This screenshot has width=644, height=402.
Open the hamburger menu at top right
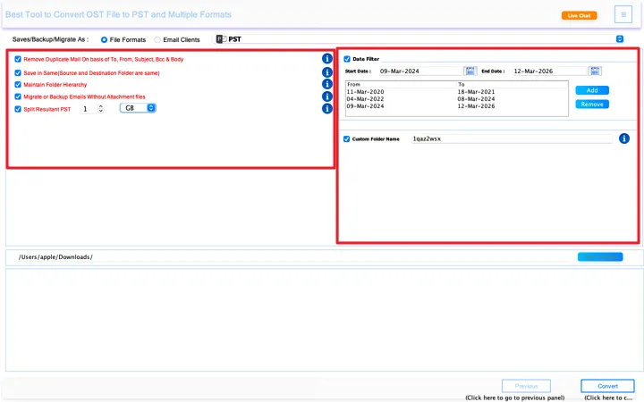coord(623,14)
